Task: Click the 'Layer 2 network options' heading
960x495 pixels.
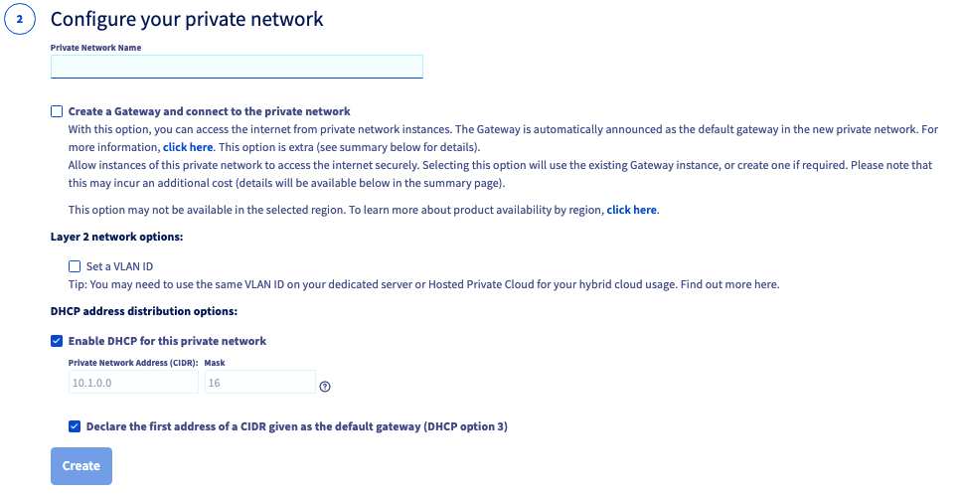Action: tap(117, 237)
